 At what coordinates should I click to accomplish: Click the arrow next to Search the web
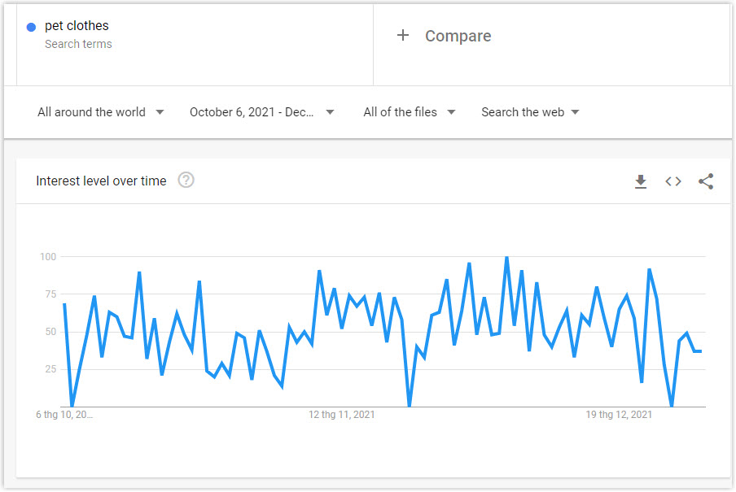point(575,112)
